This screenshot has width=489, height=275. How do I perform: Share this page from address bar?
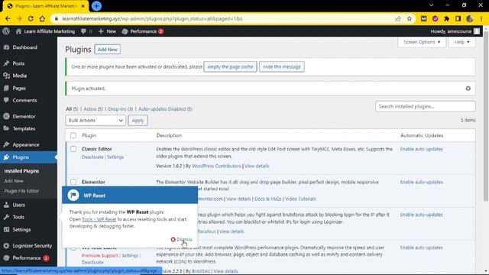(398, 18)
